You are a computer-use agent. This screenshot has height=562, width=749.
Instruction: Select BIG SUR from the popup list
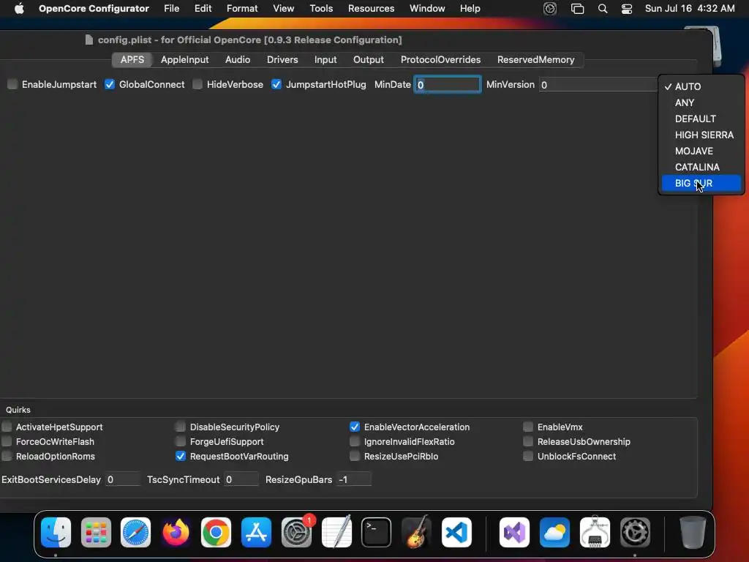(701, 183)
